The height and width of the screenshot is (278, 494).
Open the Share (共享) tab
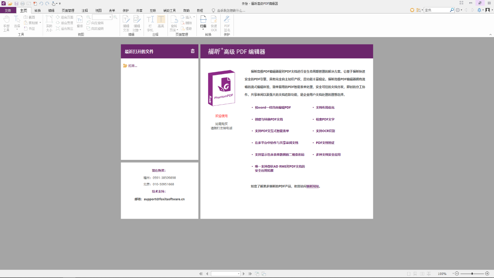(x=139, y=10)
